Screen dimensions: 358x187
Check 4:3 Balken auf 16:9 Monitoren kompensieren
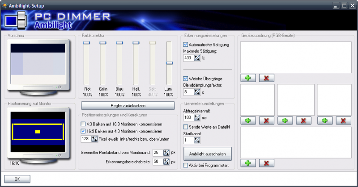[83, 124]
